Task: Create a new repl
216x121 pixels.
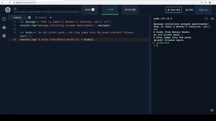Action: point(173,10)
